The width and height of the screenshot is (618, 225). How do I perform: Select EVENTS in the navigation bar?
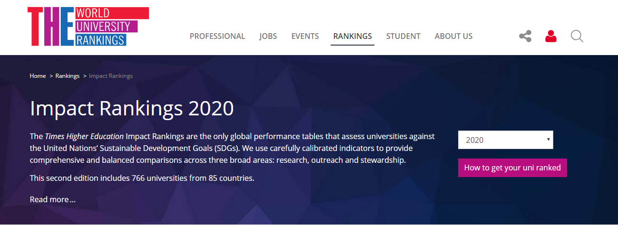[305, 36]
